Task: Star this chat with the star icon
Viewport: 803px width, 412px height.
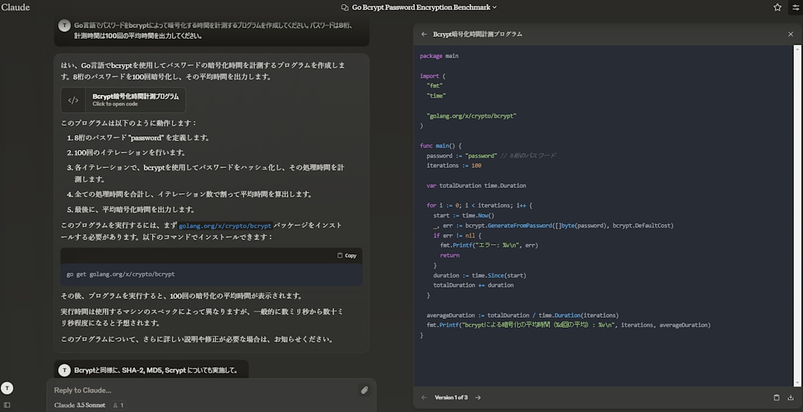Action: (x=777, y=7)
